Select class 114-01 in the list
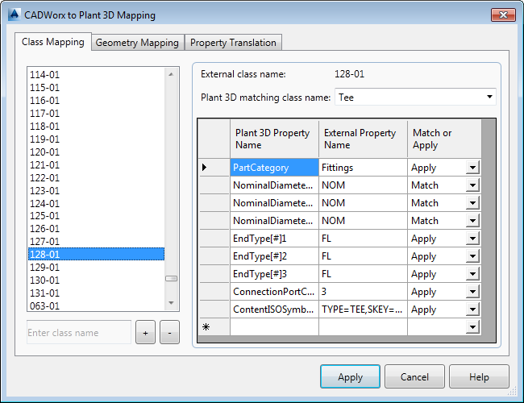 pos(96,74)
